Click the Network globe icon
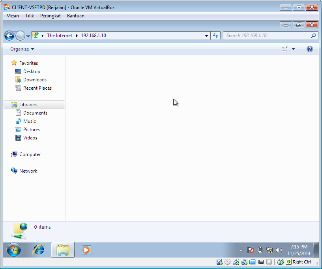Viewport: 322px width, 269px height. pyautogui.click(x=14, y=171)
